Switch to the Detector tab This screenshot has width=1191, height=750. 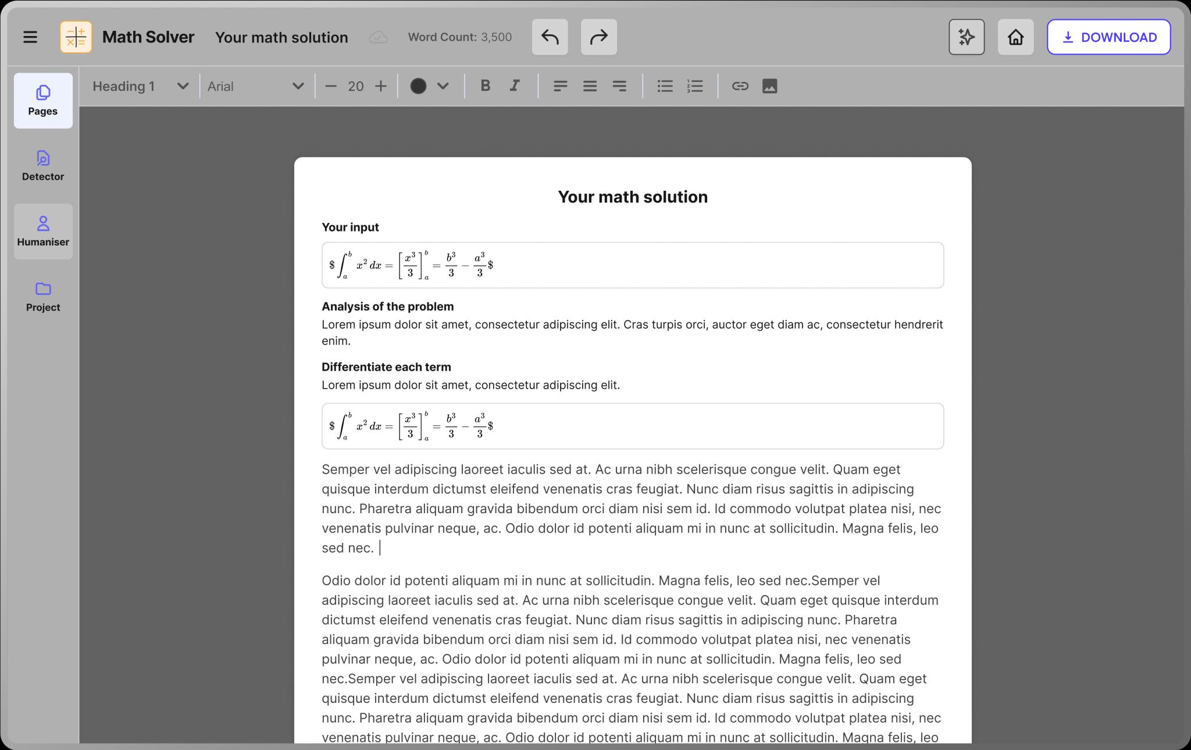(43, 166)
